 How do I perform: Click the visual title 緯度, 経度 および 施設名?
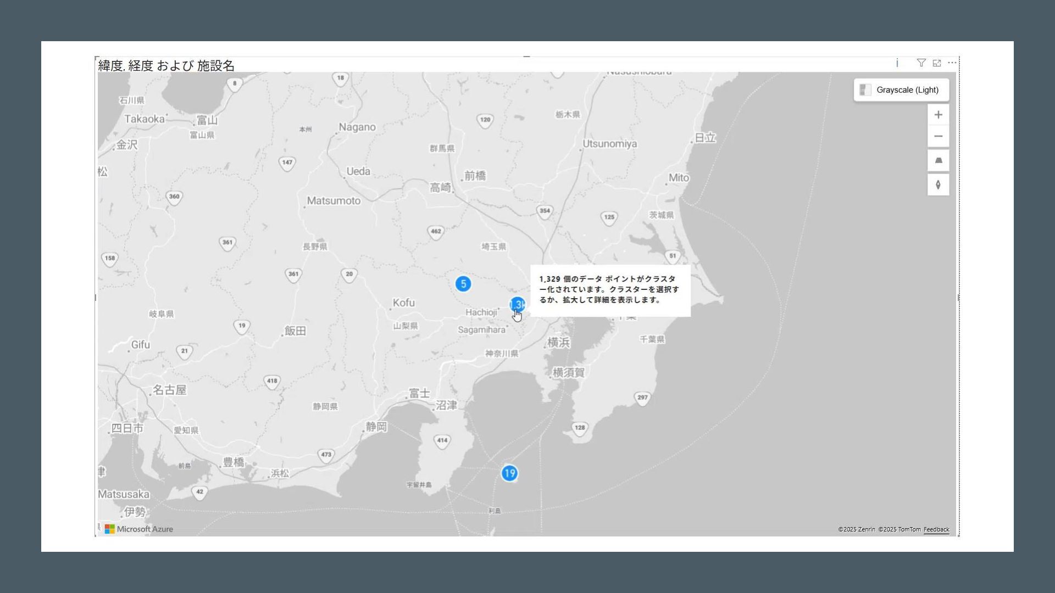(166, 66)
